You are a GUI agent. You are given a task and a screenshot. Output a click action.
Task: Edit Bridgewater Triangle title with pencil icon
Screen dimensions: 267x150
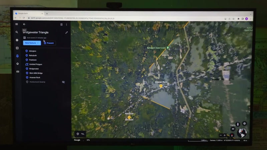pyautogui.click(x=66, y=32)
